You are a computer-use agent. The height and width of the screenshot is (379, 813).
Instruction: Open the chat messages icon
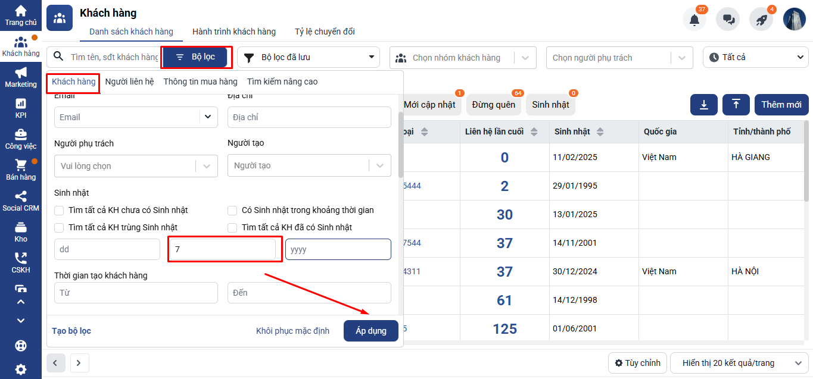coord(728,20)
